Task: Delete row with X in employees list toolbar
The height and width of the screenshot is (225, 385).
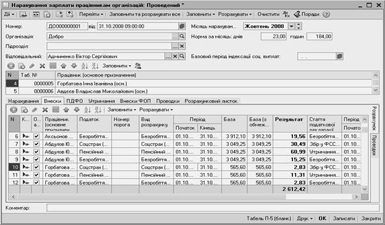Action: pyautogui.click(x=42, y=66)
